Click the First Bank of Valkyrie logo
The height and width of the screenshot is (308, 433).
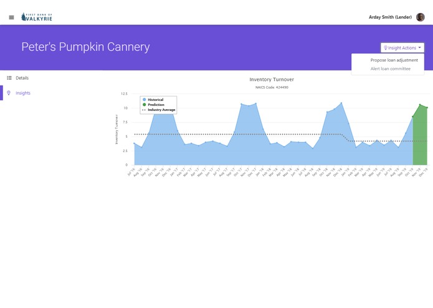pos(37,17)
